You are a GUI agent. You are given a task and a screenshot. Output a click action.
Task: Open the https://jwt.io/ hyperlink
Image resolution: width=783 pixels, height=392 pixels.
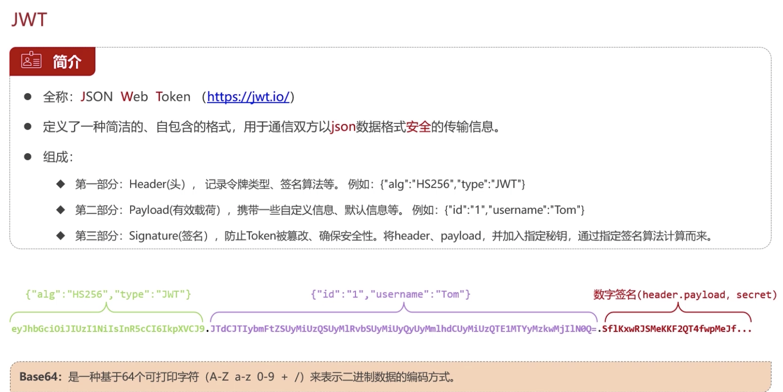(248, 97)
